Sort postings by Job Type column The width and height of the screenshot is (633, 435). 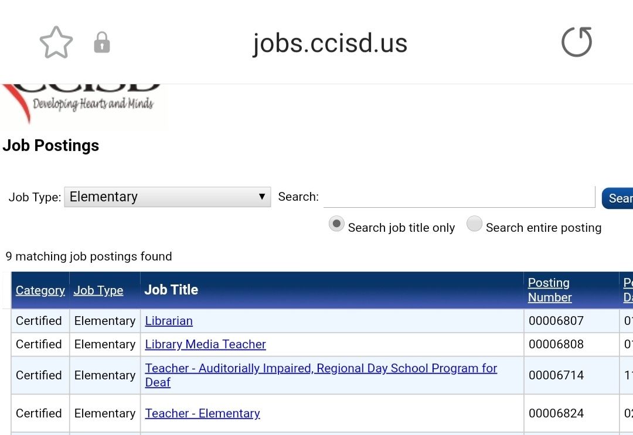98,290
